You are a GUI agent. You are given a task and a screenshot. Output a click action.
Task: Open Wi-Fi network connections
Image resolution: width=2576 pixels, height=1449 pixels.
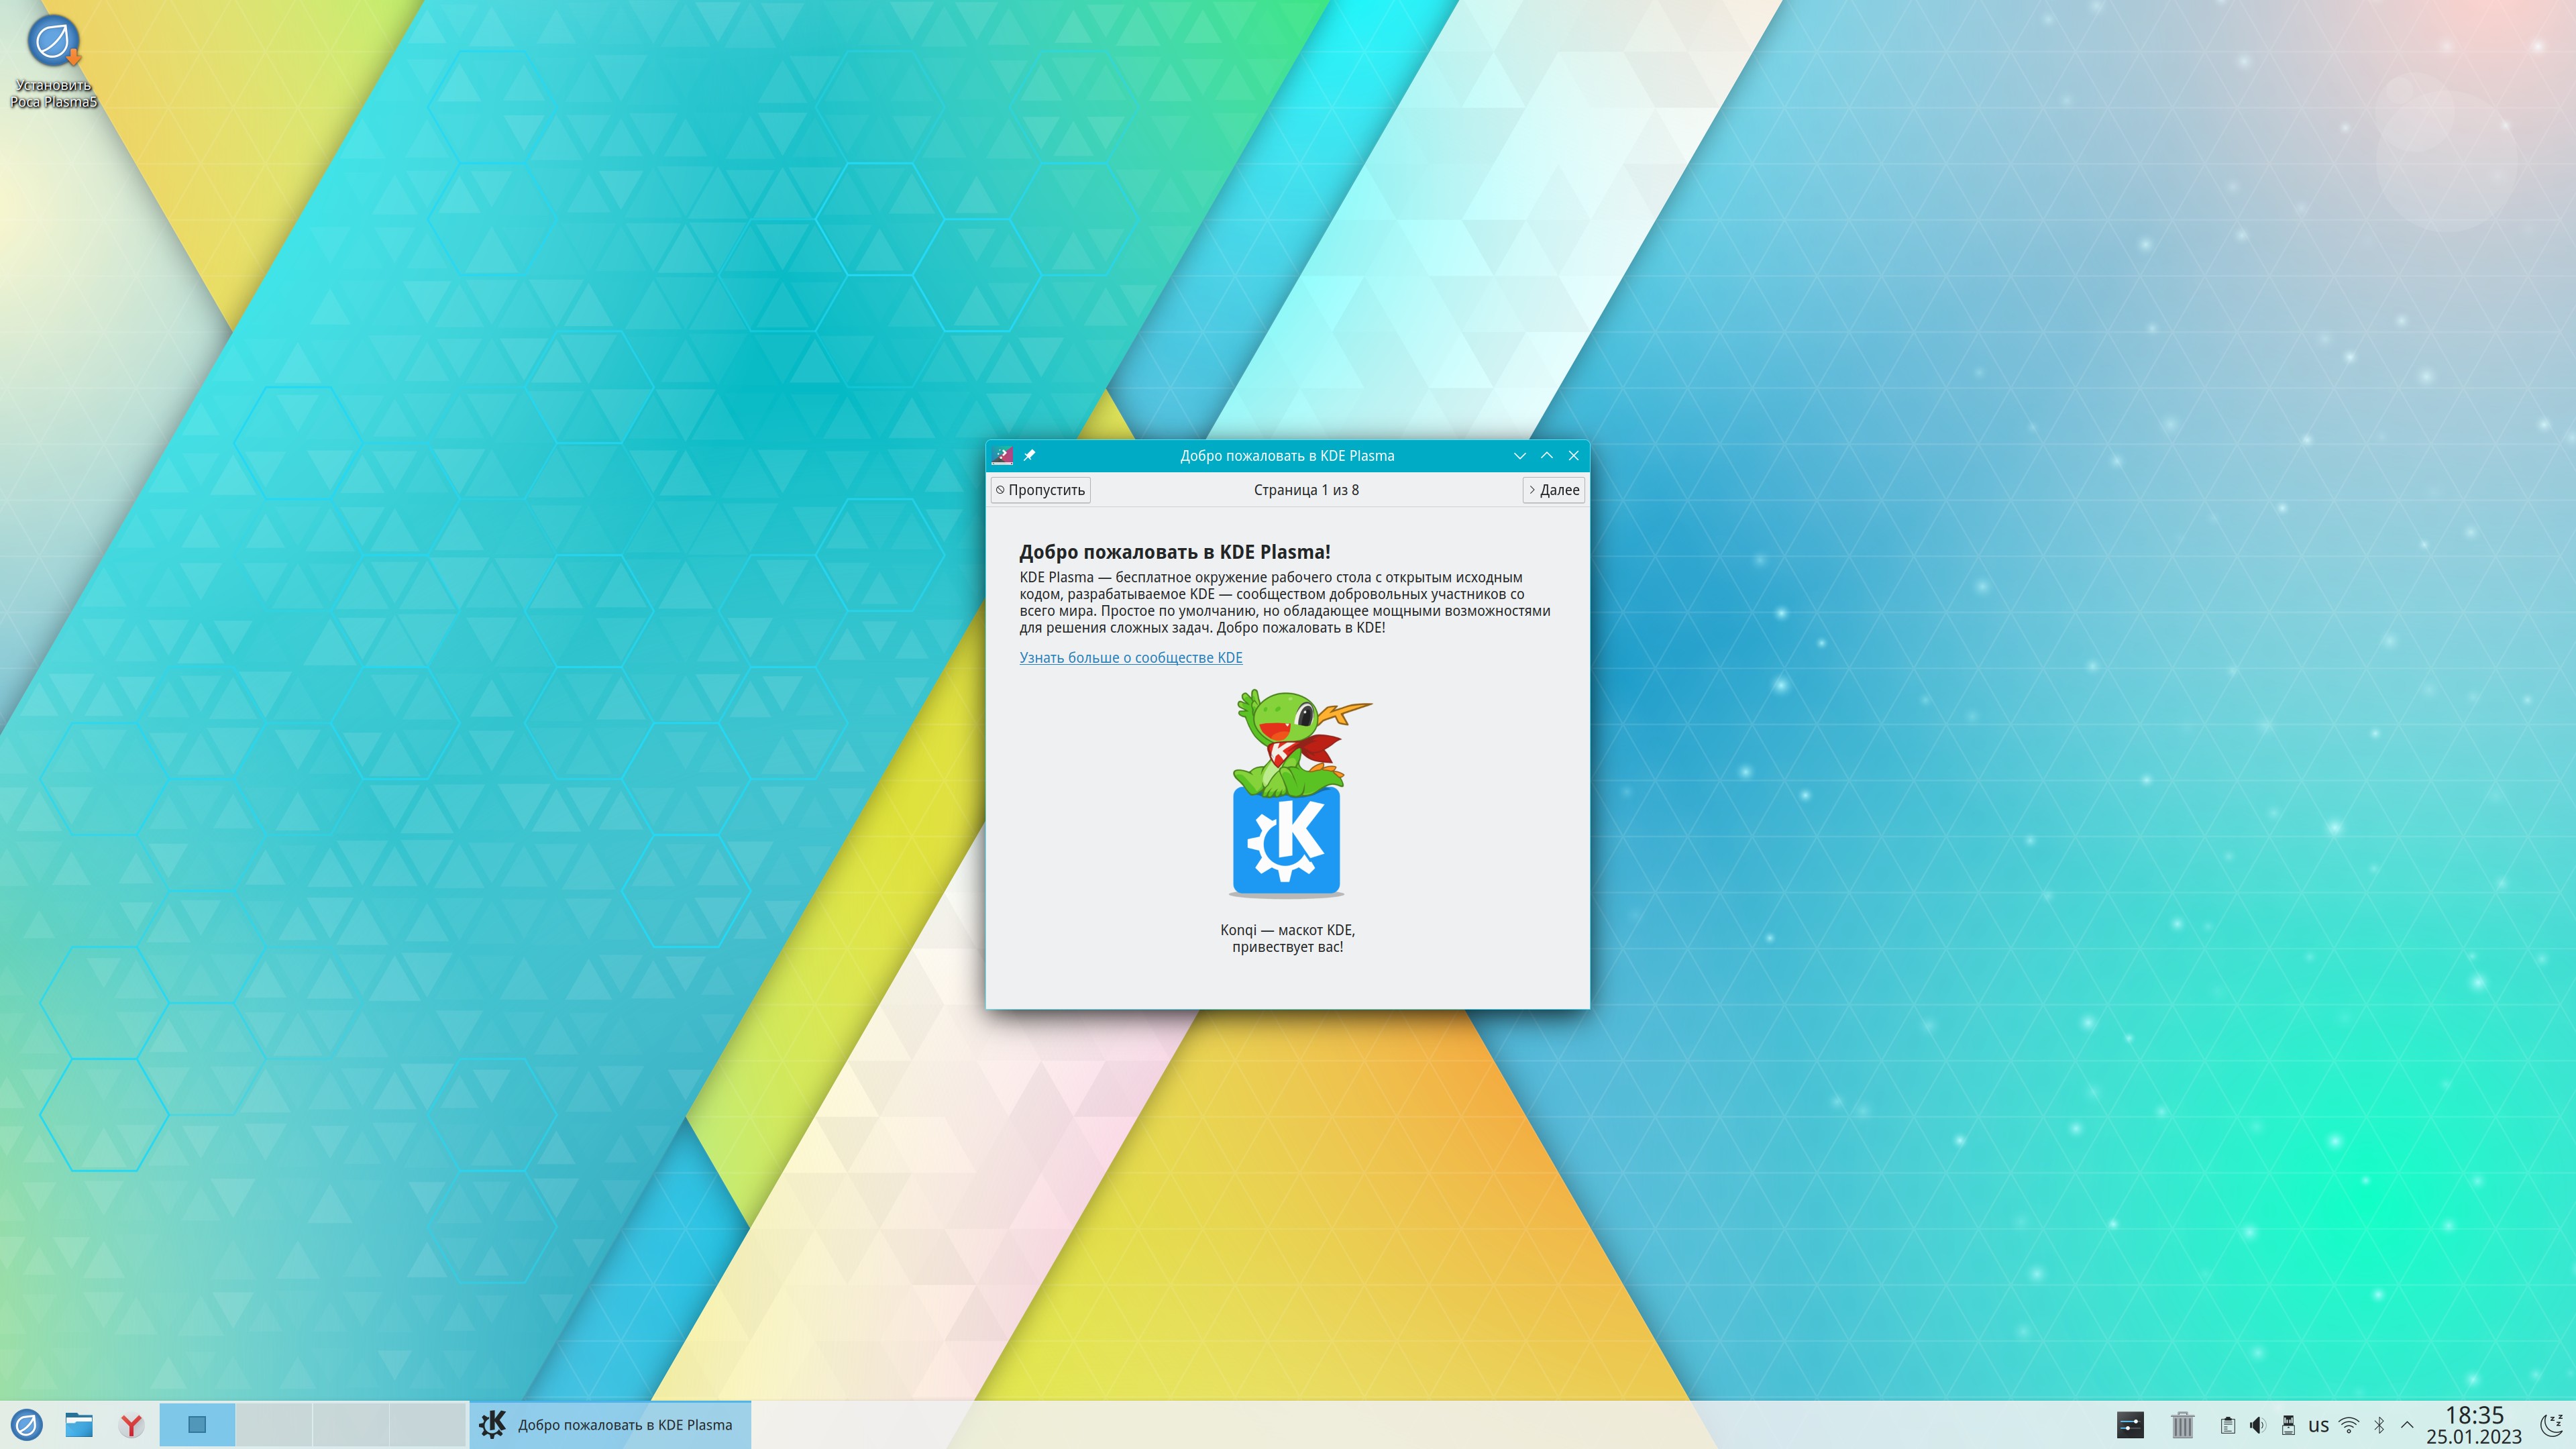pyautogui.click(x=2349, y=1425)
